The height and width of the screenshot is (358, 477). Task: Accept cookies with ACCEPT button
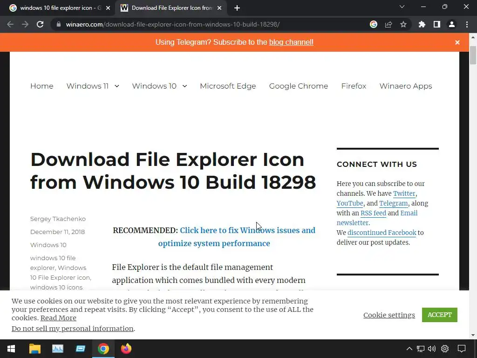(x=440, y=315)
